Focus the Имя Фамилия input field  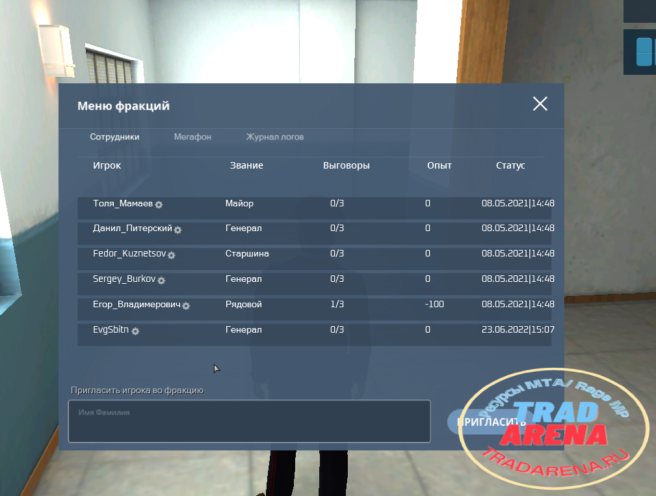pos(250,421)
